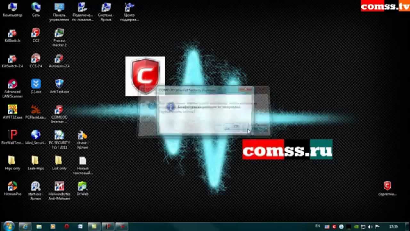Select AntiTest.exe desktop icon
The height and width of the screenshot is (231, 410).
pyautogui.click(x=59, y=86)
